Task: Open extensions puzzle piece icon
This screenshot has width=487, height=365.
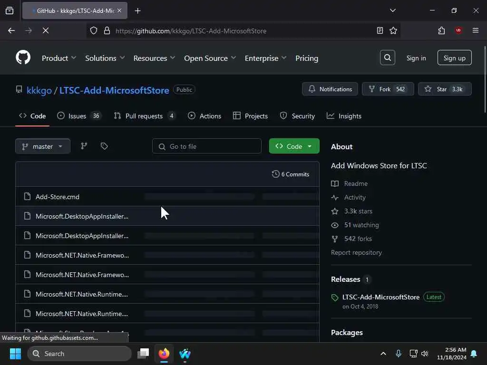Action: point(441,30)
